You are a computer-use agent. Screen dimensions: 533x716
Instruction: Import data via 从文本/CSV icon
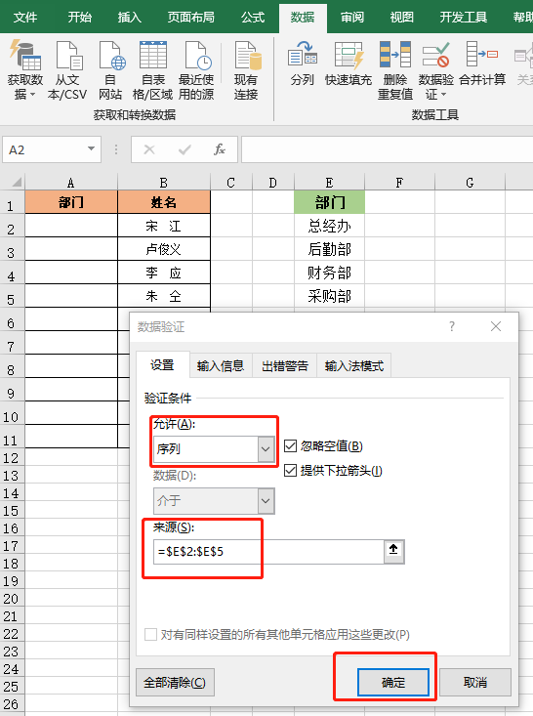(x=67, y=70)
